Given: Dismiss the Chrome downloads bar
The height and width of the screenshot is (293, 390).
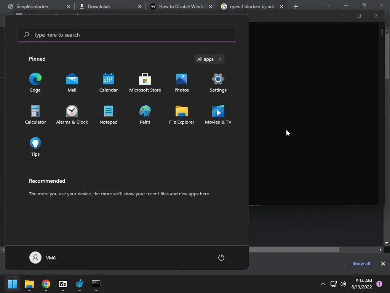Looking at the screenshot, I should (383, 264).
